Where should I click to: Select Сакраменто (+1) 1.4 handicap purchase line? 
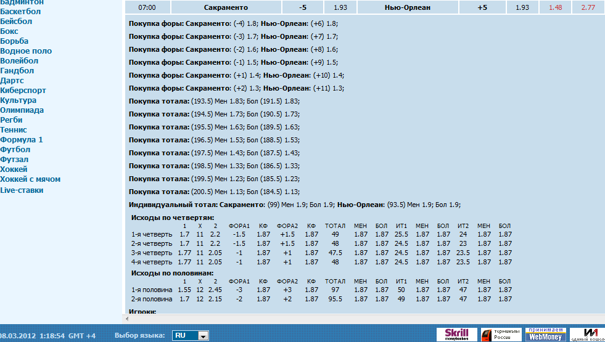coord(237,75)
